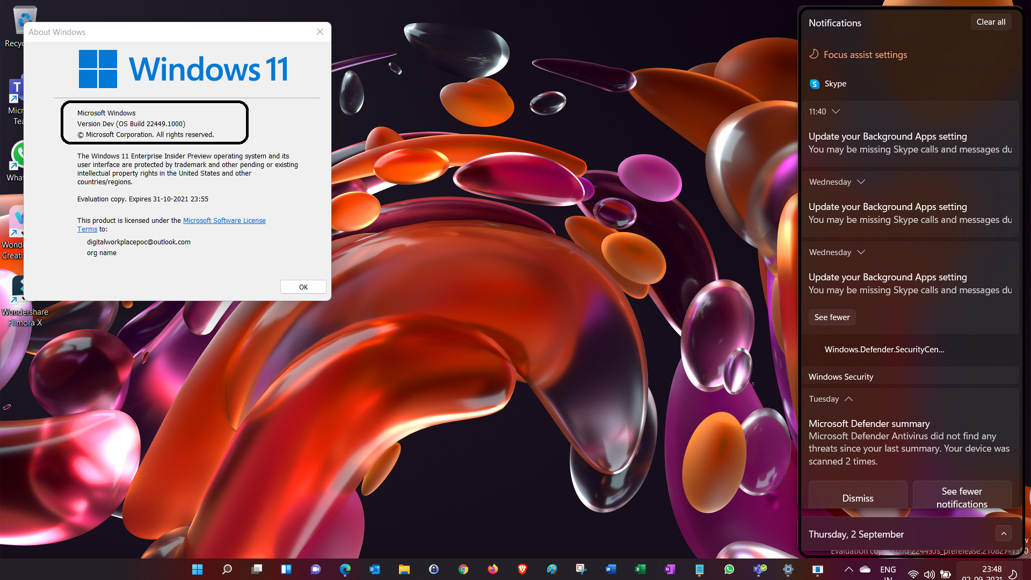The height and width of the screenshot is (580, 1031).
Task: Open File Explorer from taskbar
Action: pyautogui.click(x=404, y=569)
